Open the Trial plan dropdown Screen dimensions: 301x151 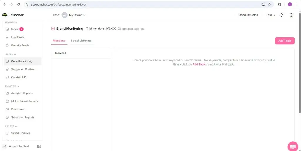click(270, 15)
